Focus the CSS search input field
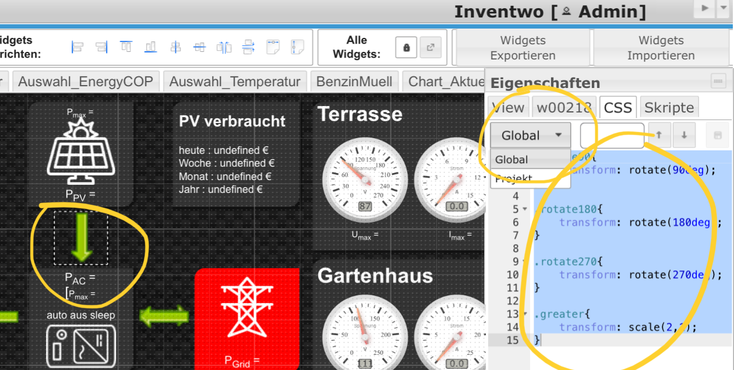734x370 pixels. 612,135
